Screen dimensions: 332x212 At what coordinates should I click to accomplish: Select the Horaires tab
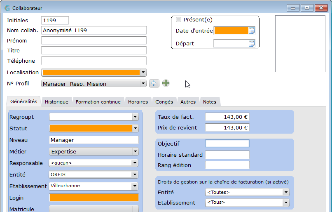[x=138, y=102]
